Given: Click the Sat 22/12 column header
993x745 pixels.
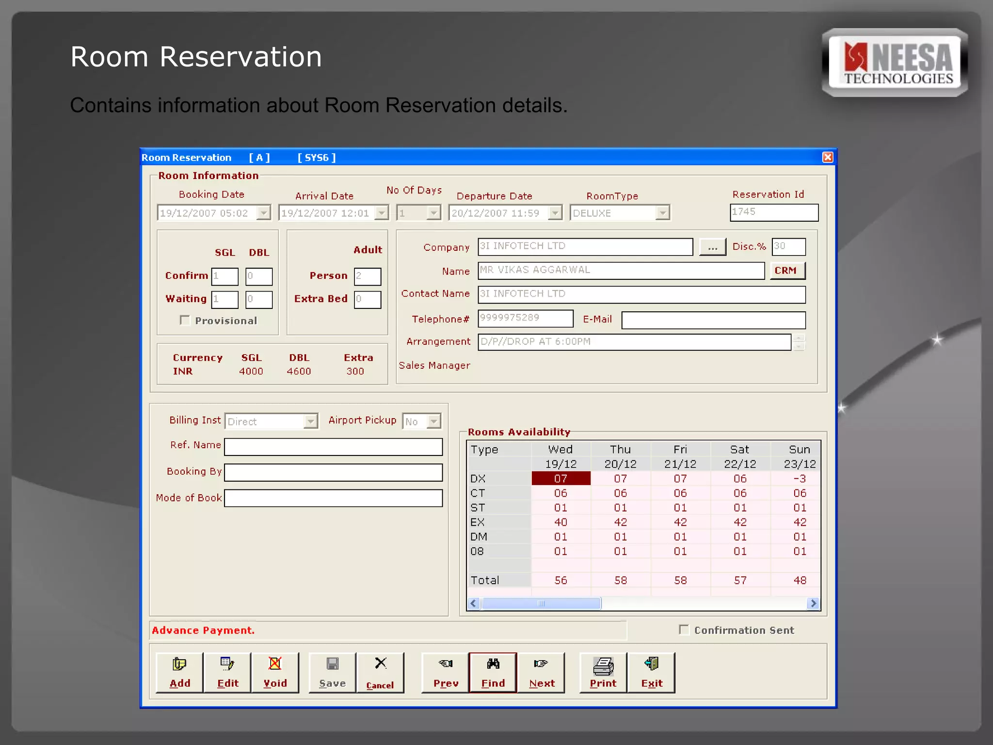Looking at the screenshot, I should [740, 456].
